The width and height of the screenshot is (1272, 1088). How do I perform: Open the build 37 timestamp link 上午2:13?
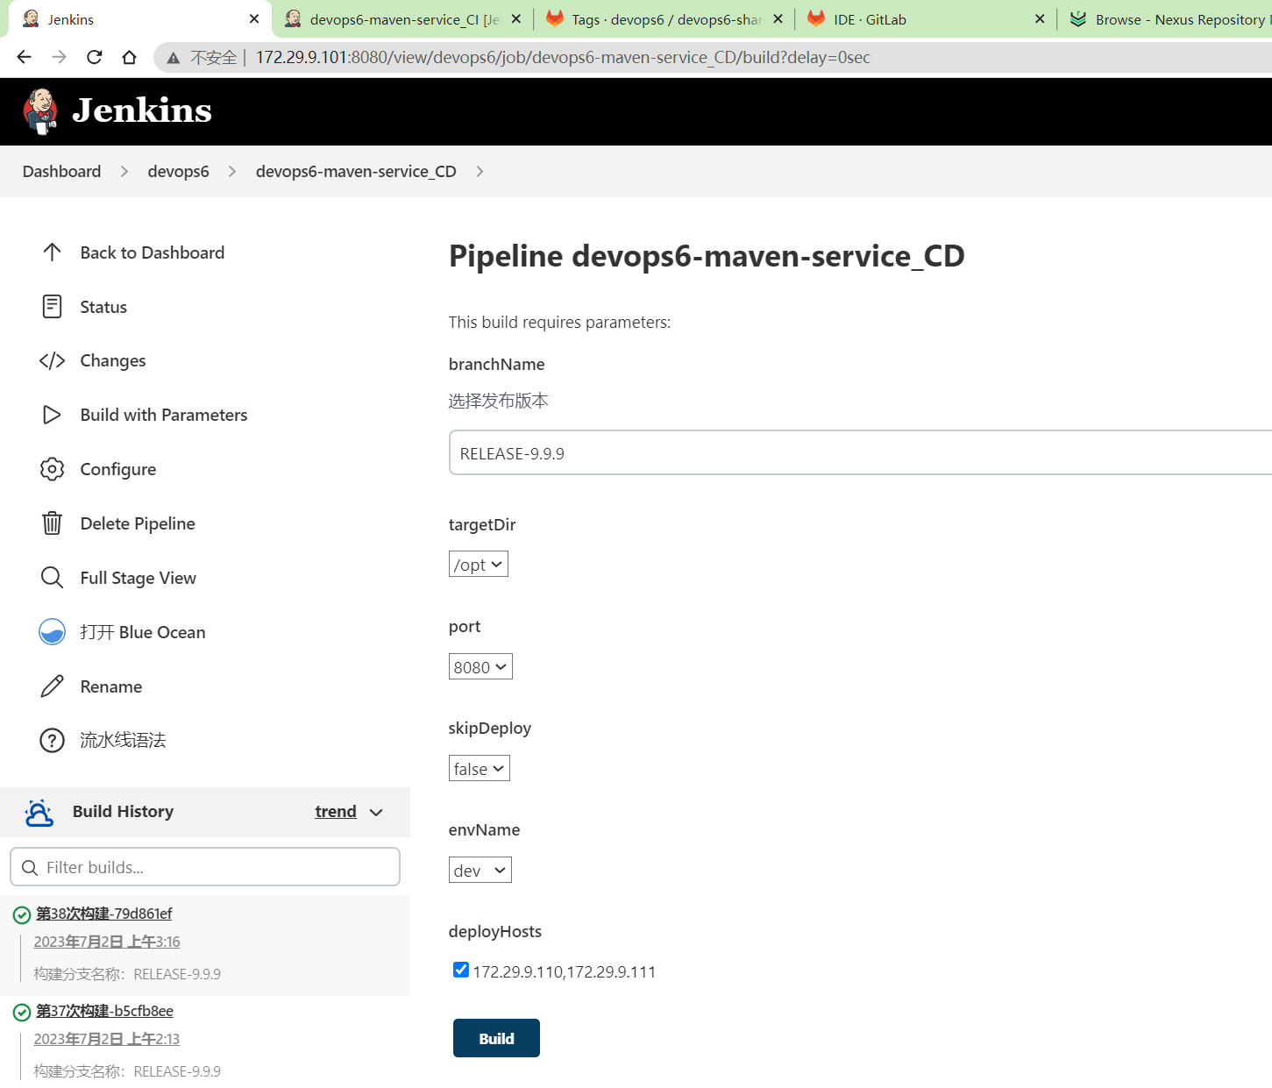(x=107, y=1039)
